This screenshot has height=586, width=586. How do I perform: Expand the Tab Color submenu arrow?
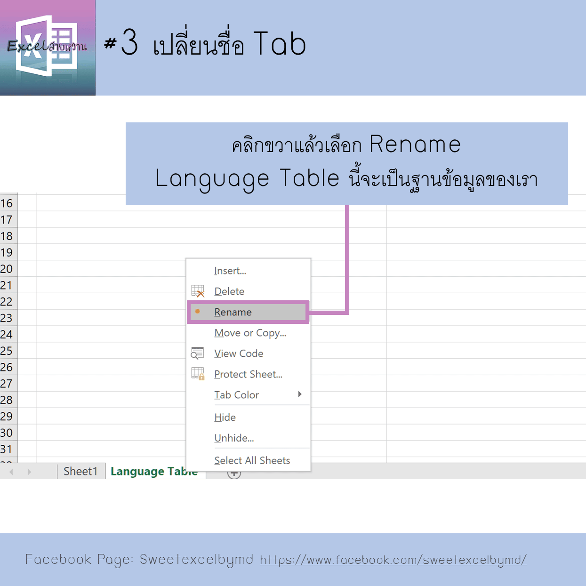(299, 394)
